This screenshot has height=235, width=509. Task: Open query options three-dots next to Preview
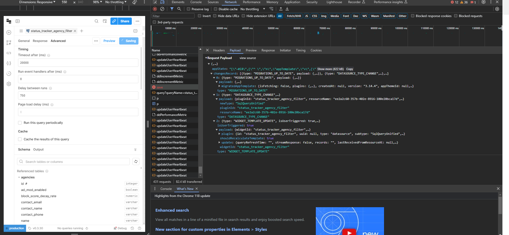[x=96, y=41]
